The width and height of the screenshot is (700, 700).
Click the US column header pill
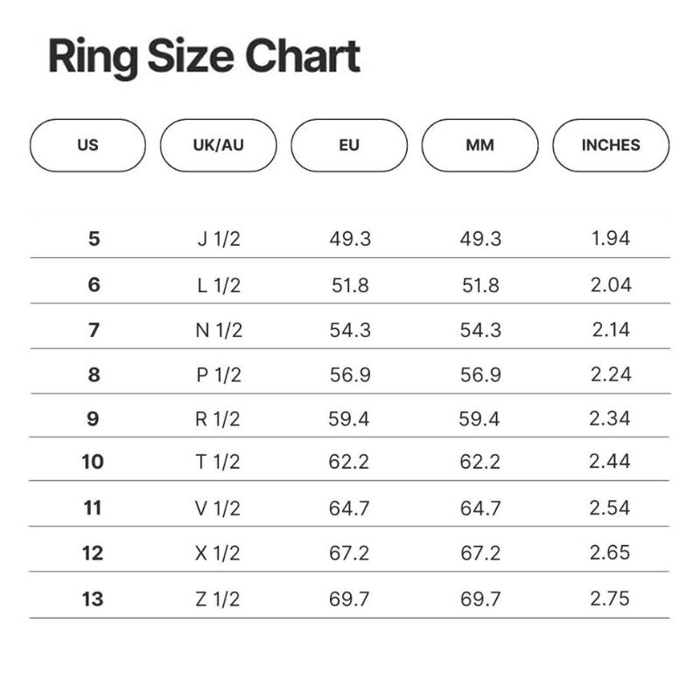pyautogui.click(x=87, y=145)
